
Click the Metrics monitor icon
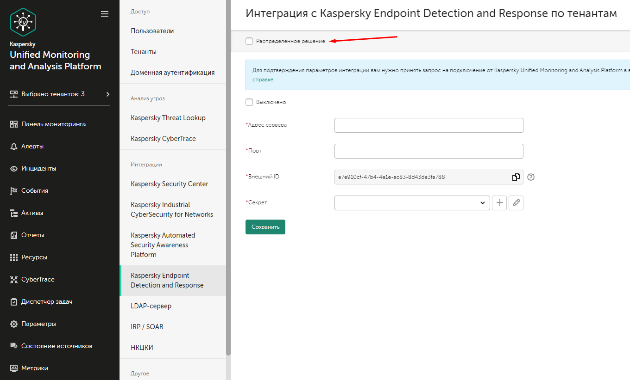(14, 368)
